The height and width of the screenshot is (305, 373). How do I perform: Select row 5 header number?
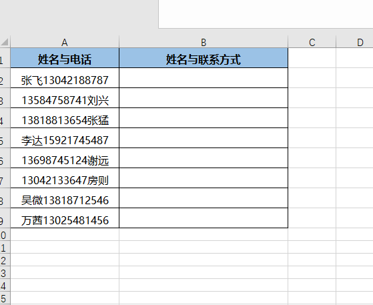coord(5,138)
